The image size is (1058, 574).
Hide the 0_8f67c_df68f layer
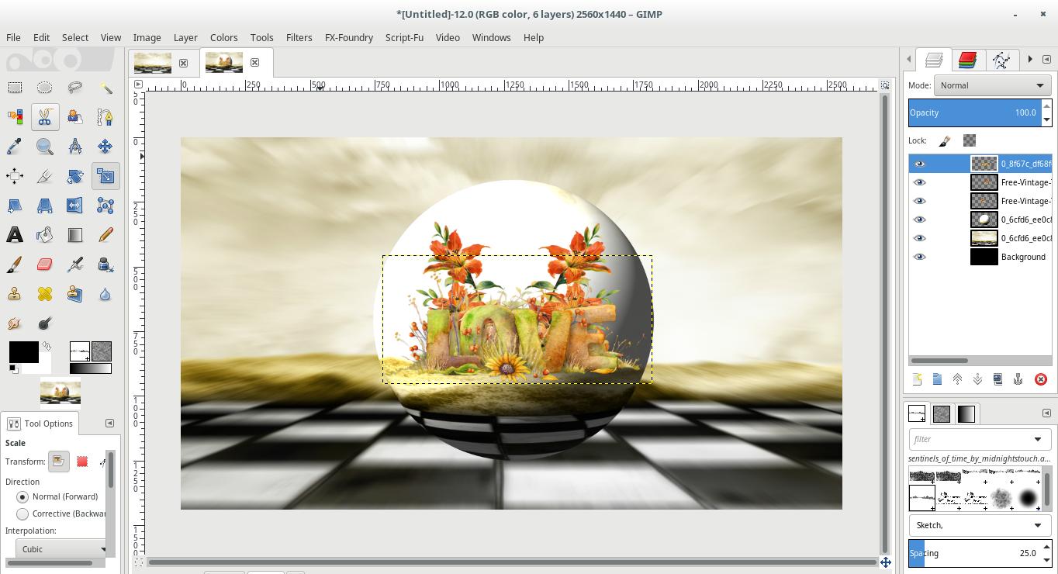pos(919,164)
